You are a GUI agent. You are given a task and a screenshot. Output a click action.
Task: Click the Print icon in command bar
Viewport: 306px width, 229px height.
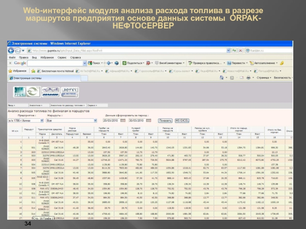[248, 78]
